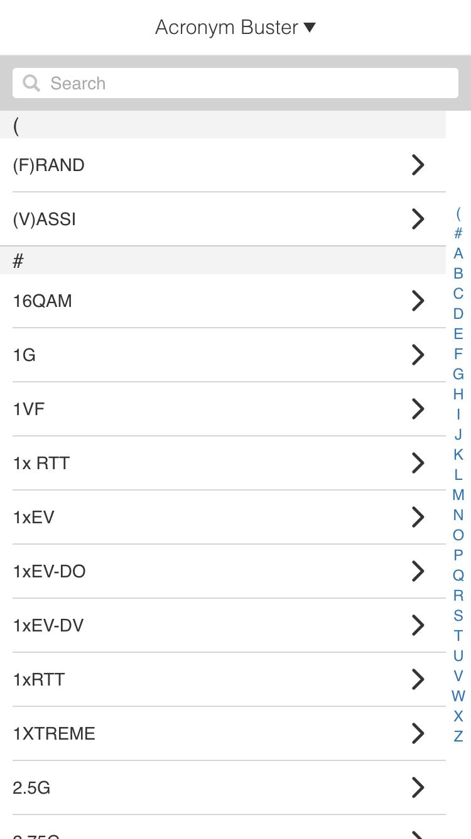471x839 pixels.
Task: Click the magnifying glass search icon
Action: coord(31,83)
